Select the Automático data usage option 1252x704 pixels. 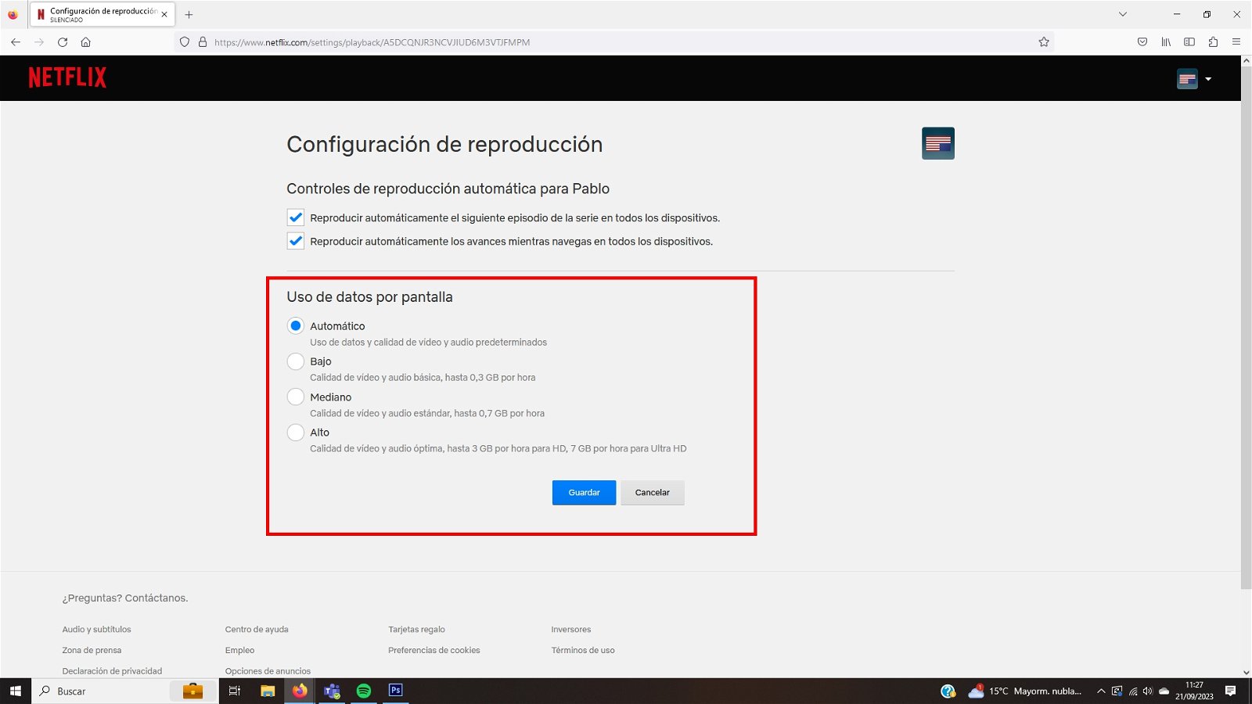(x=295, y=325)
